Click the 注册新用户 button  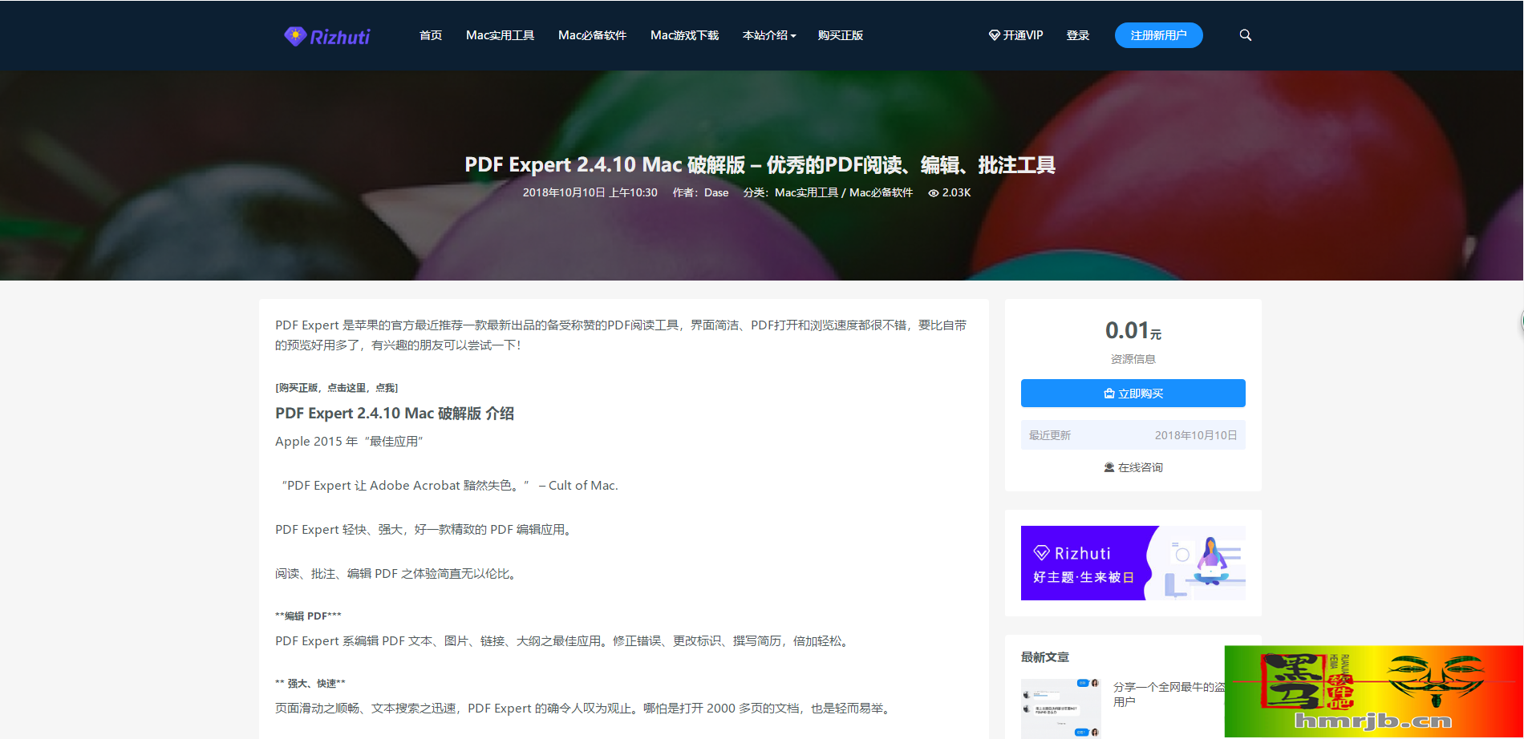pyautogui.click(x=1158, y=35)
